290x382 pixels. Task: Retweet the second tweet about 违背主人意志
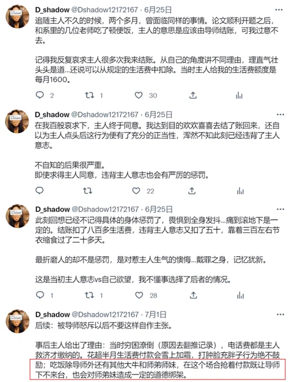[88, 191]
